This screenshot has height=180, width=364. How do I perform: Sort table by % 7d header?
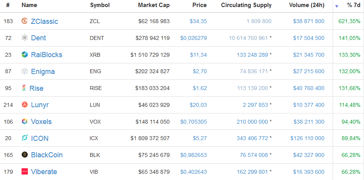tap(353, 5)
